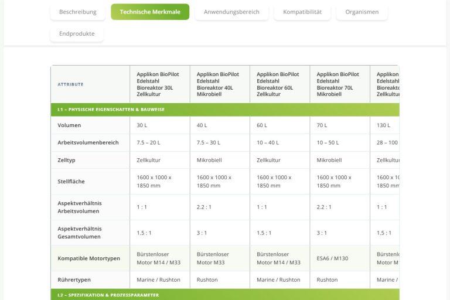Click the Bioreaktor 30L Zellkultur column header
The height and width of the screenshot is (300, 450).
160,84
